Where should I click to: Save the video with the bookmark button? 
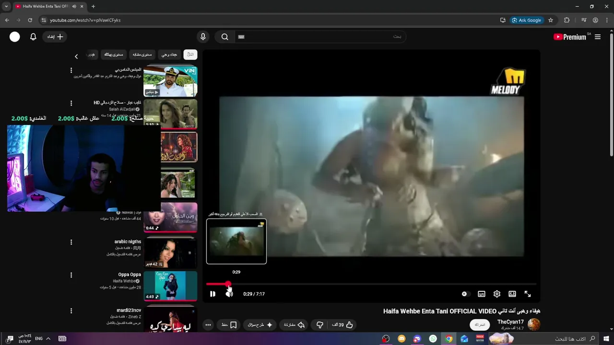[x=229, y=324]
